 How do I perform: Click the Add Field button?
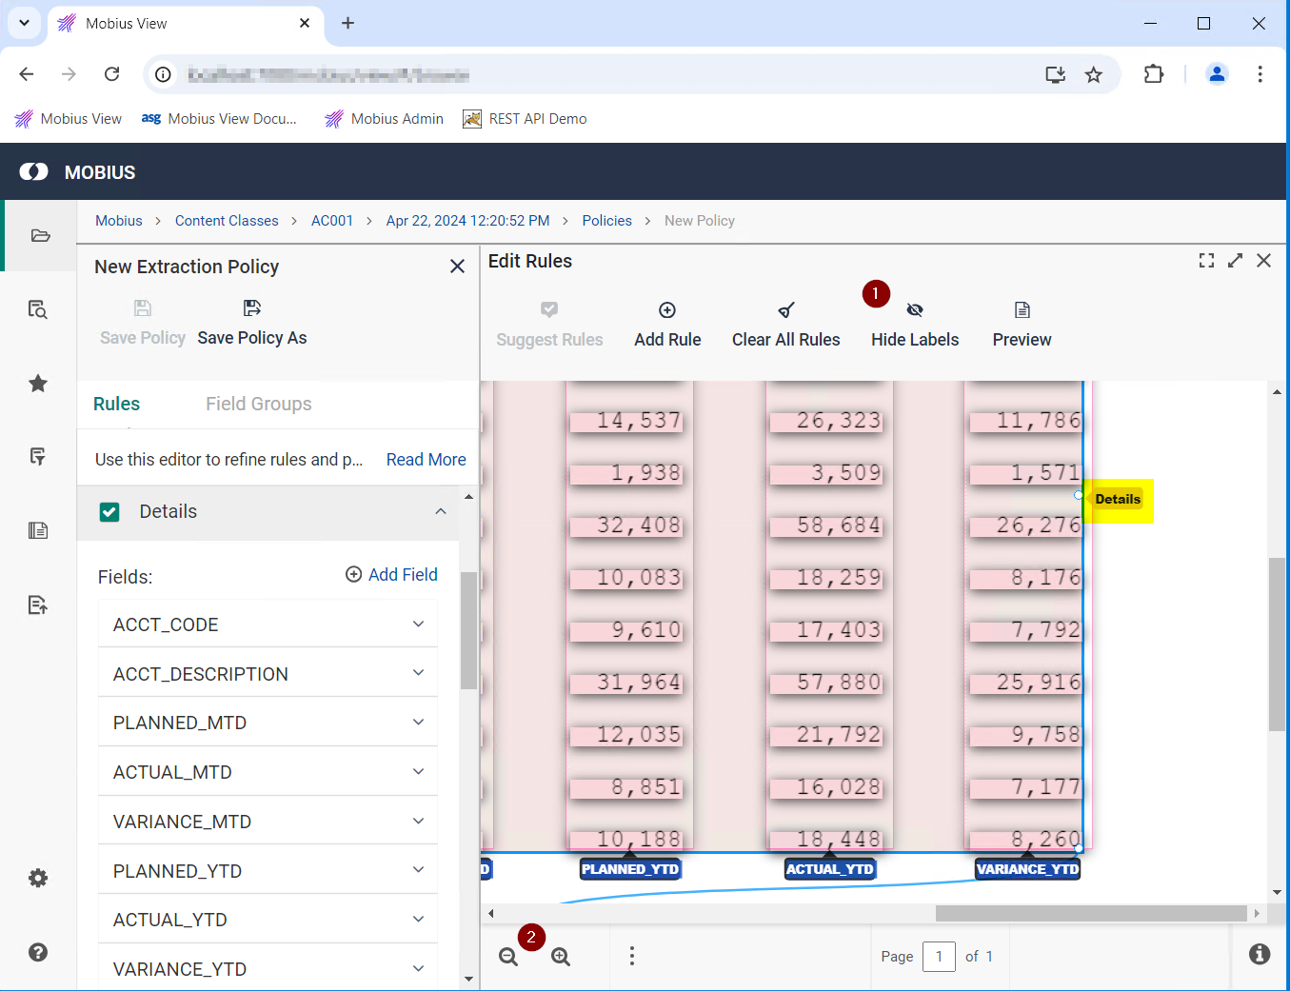[391, 575]
